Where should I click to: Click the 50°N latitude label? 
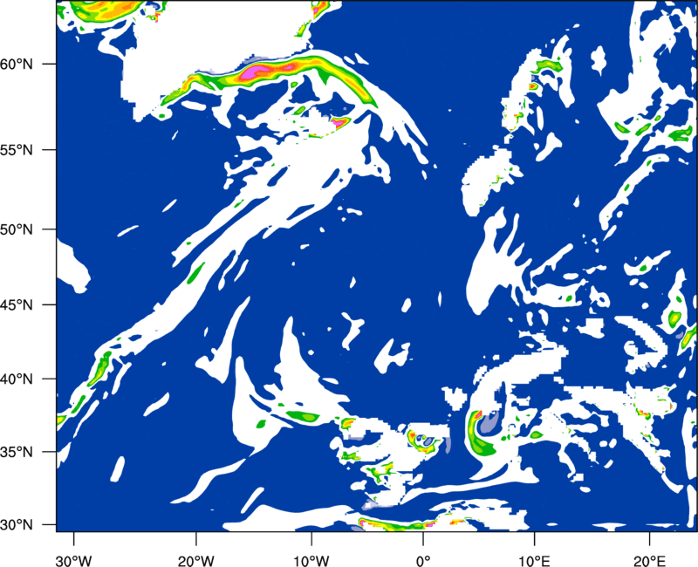(17, 229)
